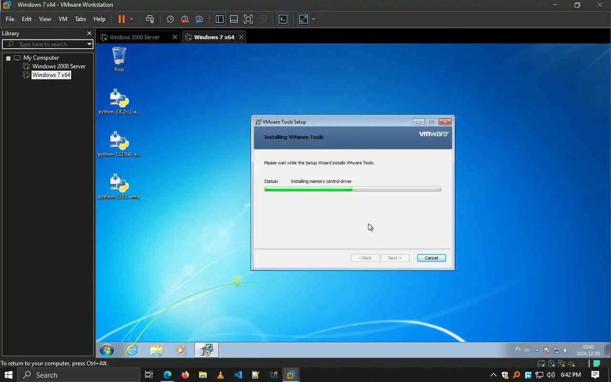Select the python-3.11.0a1 installer desktop icon
The height and width of the screenshot is (382, 611).
coord(119,144)
